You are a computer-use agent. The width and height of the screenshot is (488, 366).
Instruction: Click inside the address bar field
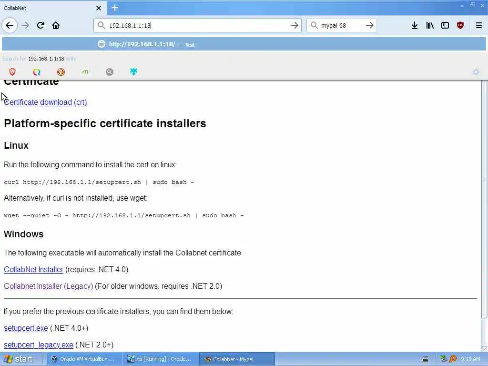coord(197,25)
